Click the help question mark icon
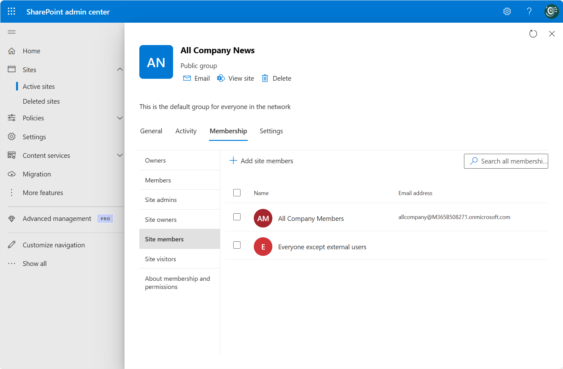This screenshot has height=369, width=563. 529,12
